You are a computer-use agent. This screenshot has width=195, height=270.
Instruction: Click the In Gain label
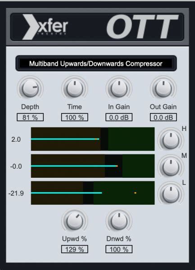click(119, 107)
